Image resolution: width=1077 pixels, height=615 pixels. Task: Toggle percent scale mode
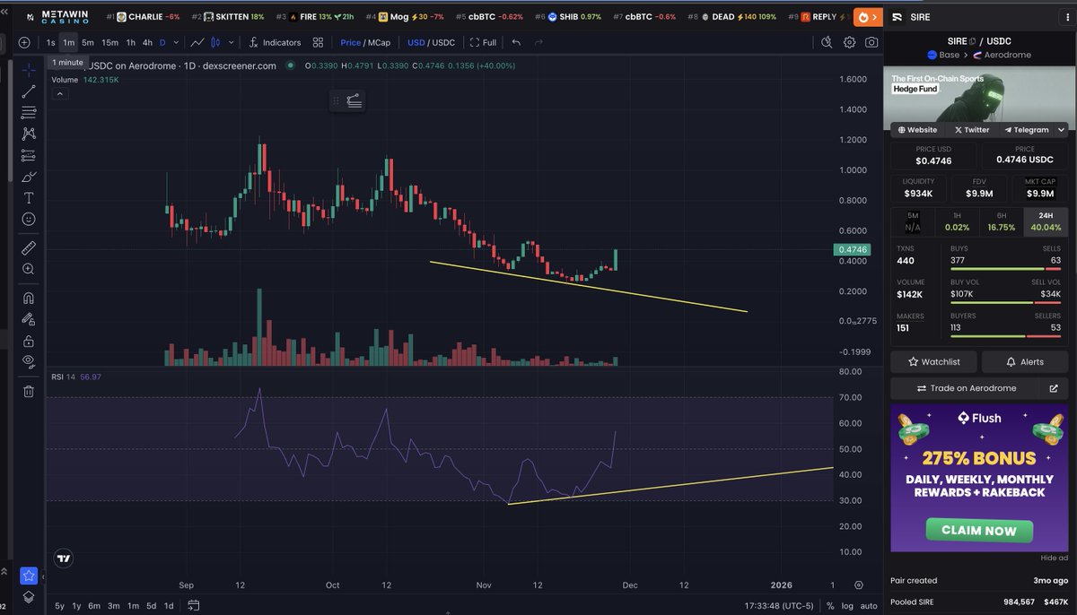pyautogui.click(x=830, y=606)
